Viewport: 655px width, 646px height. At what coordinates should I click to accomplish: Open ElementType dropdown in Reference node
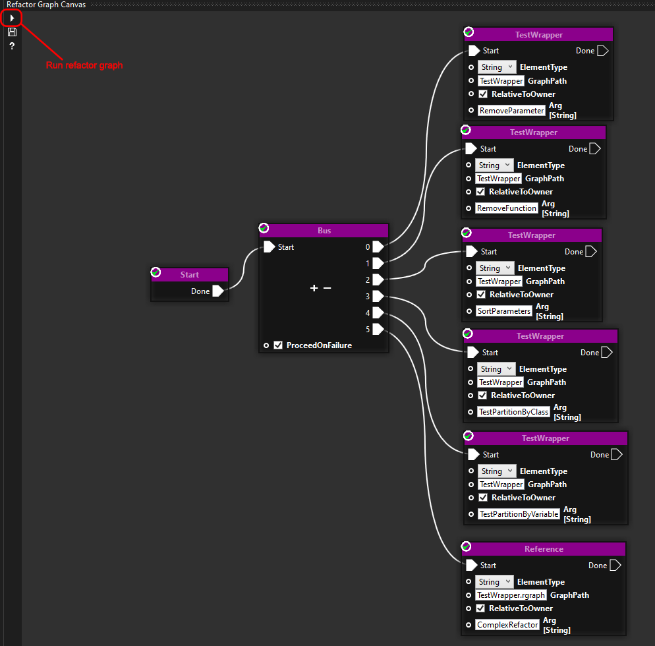tap(495, 581)
